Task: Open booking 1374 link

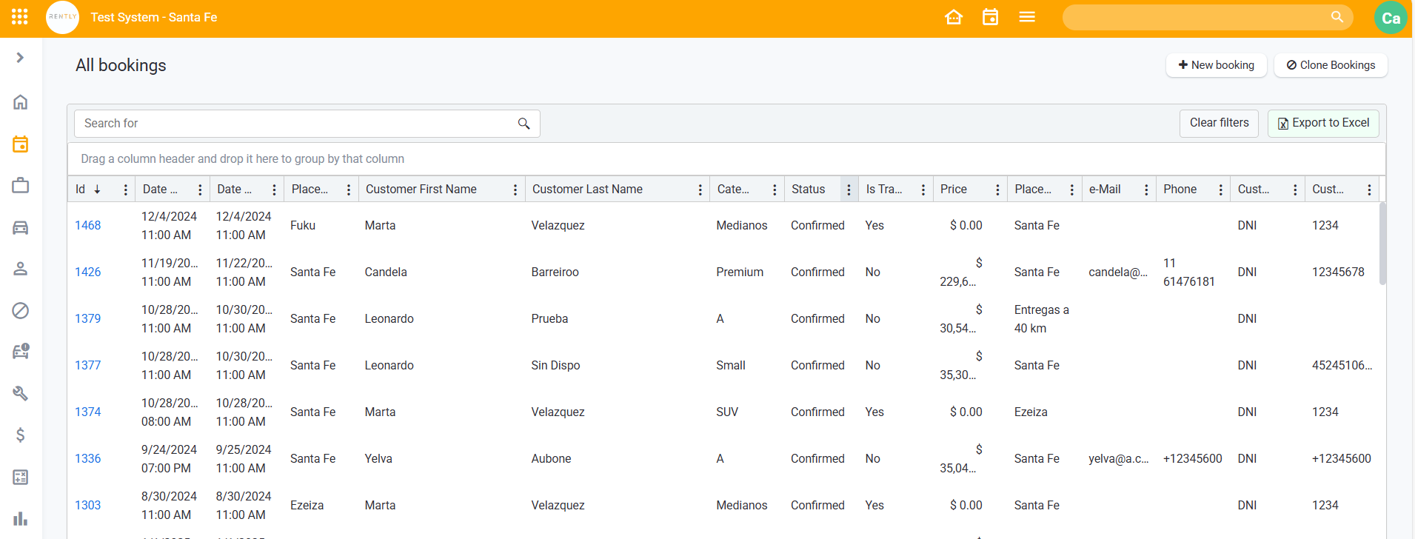Action: 87,412
